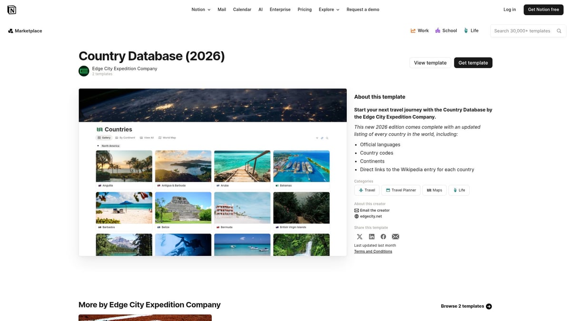Viewport: 571px width, 321px height.
Task: Open the Terms and Conditions link
Action: (373, 251)
